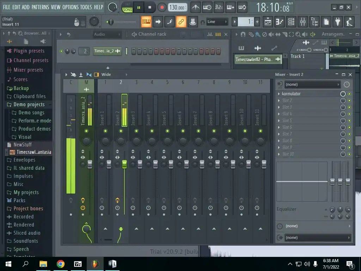The image size is (361, 271).
Task: Open the OPTIONS menu
Action: coord(71,7)
